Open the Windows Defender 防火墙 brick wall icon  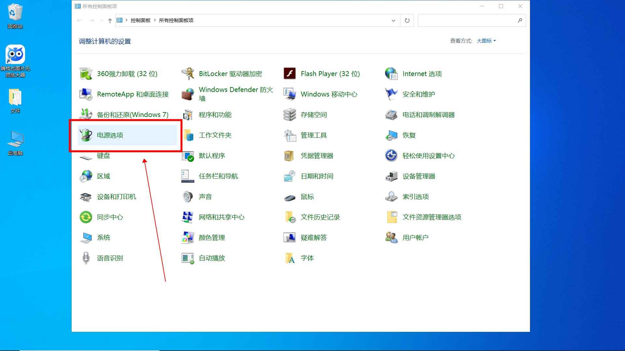[x=188, y=94]
